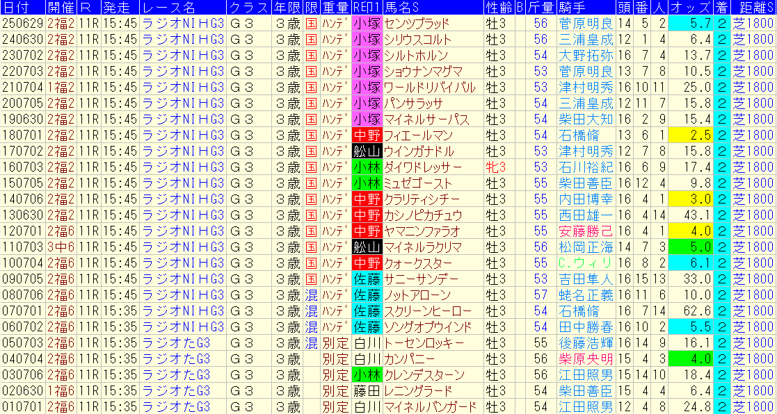777x414 pixels.
Task: Select jockey 柴原央明
Action: [585, 359]
